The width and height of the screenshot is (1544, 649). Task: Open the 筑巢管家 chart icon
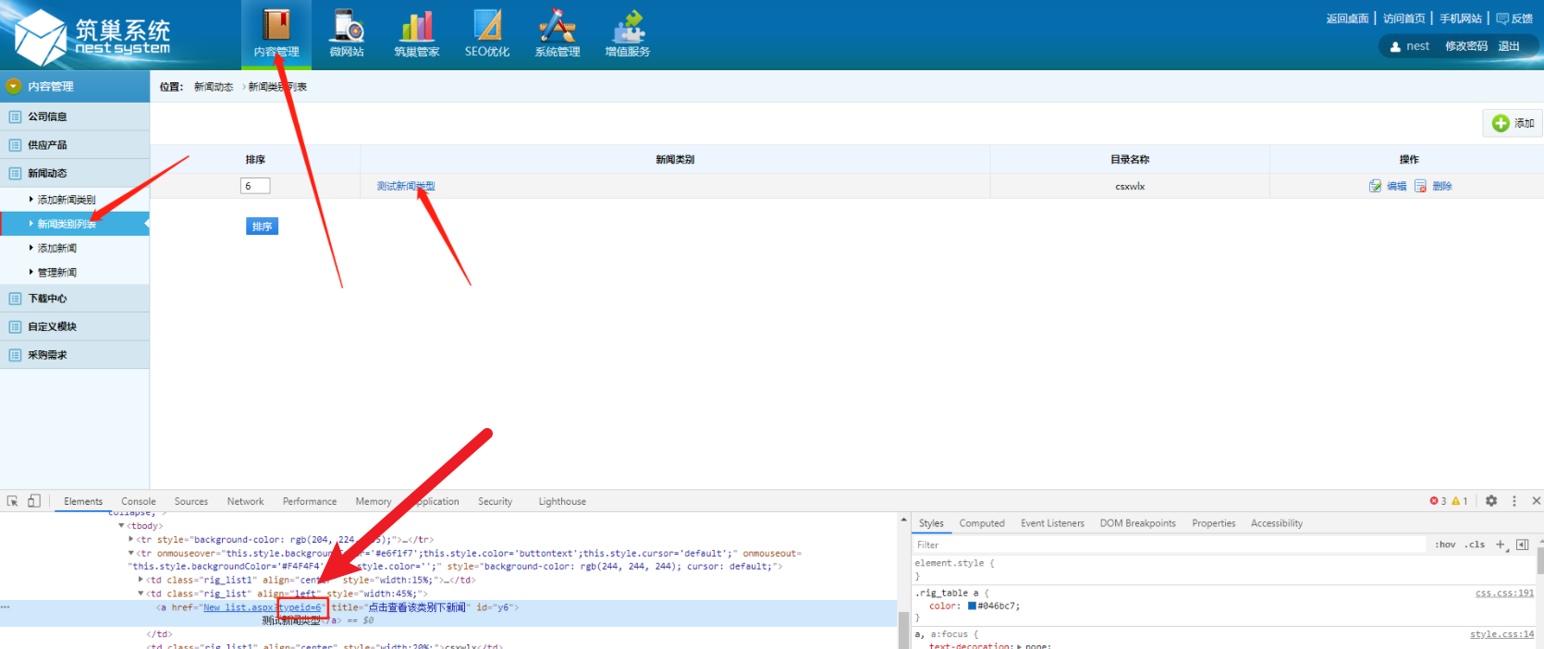[x=417, y=28]
